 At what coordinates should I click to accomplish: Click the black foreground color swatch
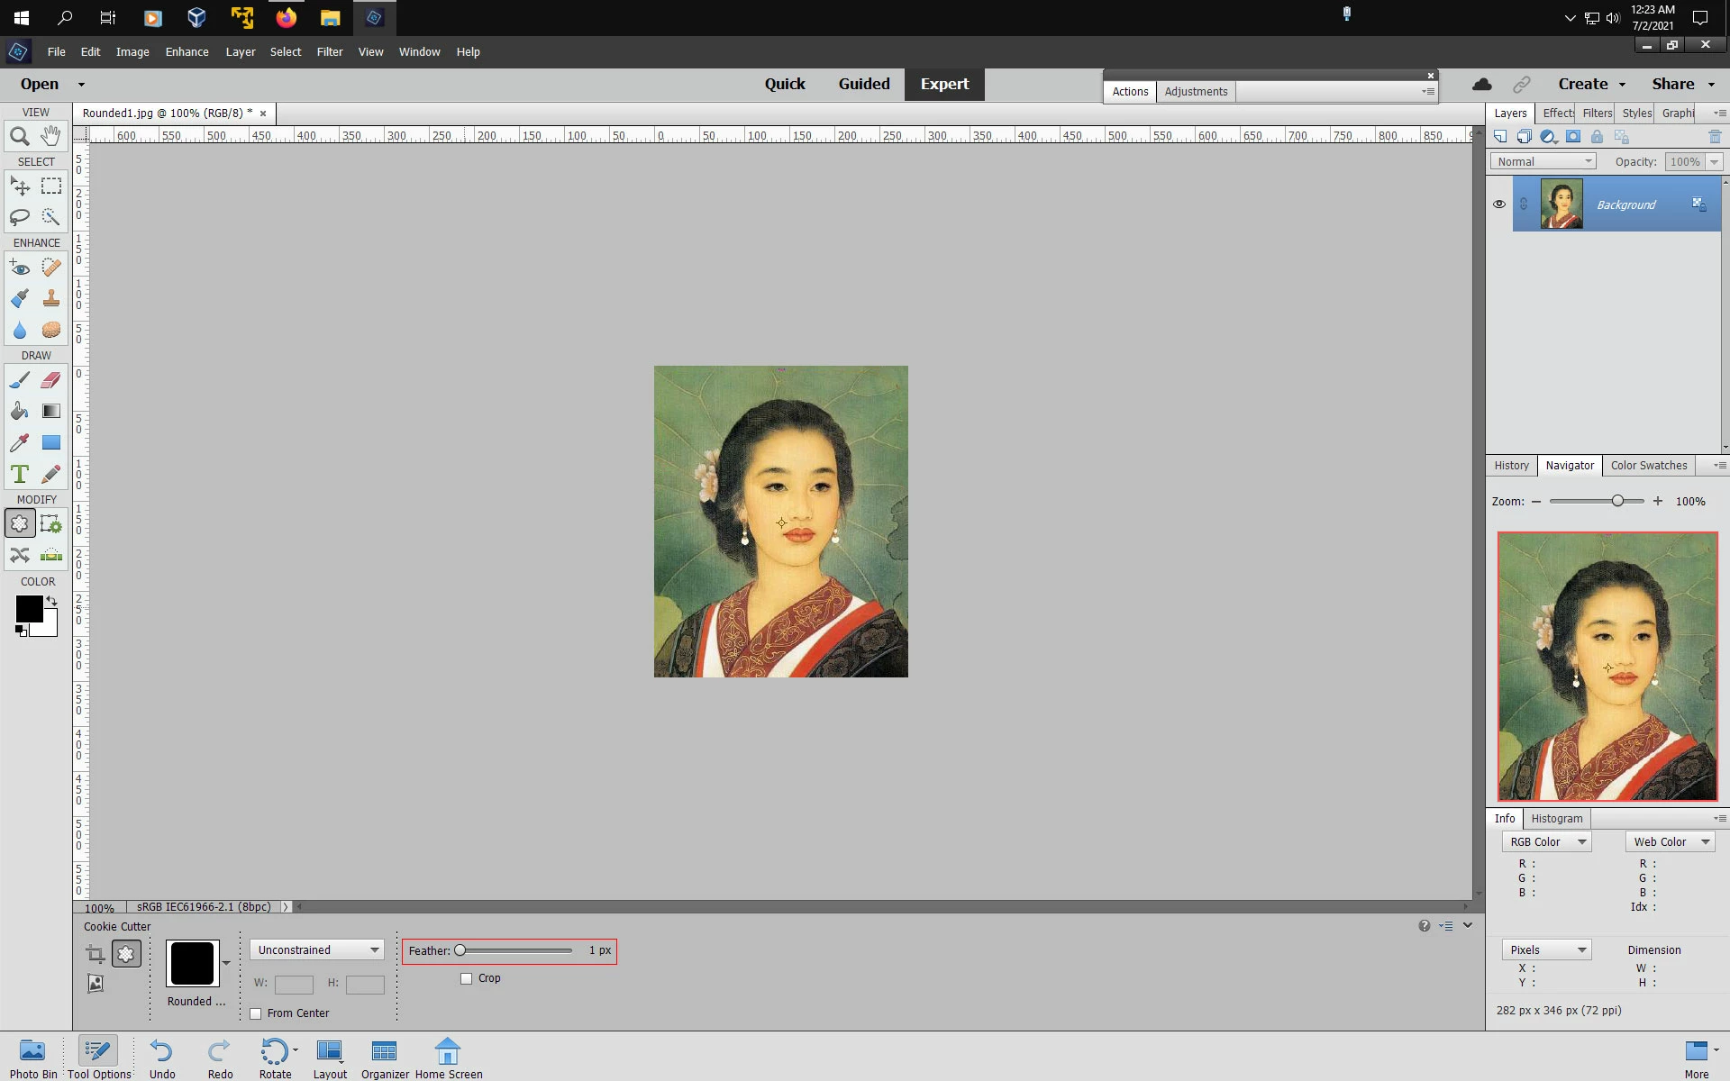pos(28,609)
